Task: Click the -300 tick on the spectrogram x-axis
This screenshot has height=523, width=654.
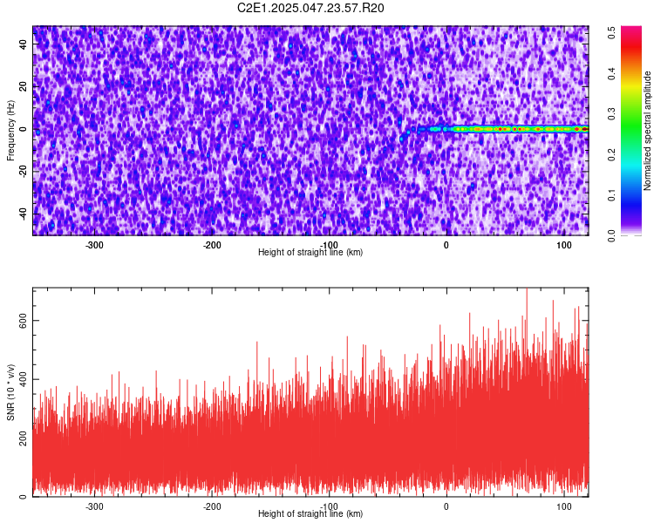Action: point(94,245)
